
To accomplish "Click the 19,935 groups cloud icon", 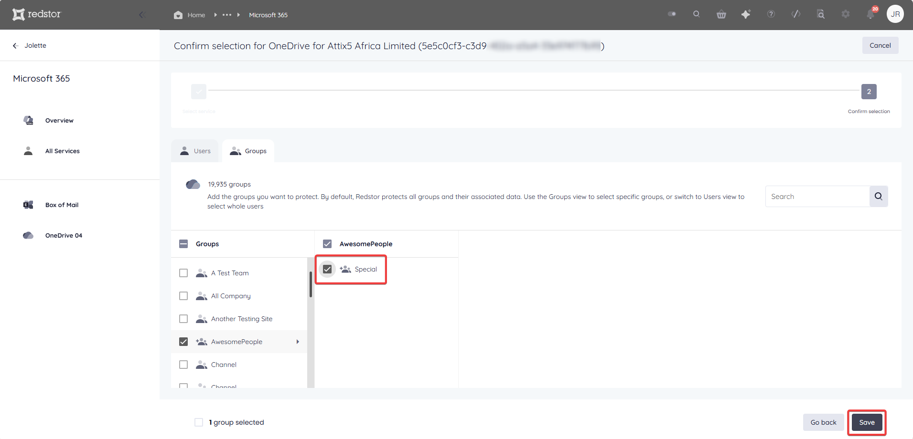I will 193,184.
